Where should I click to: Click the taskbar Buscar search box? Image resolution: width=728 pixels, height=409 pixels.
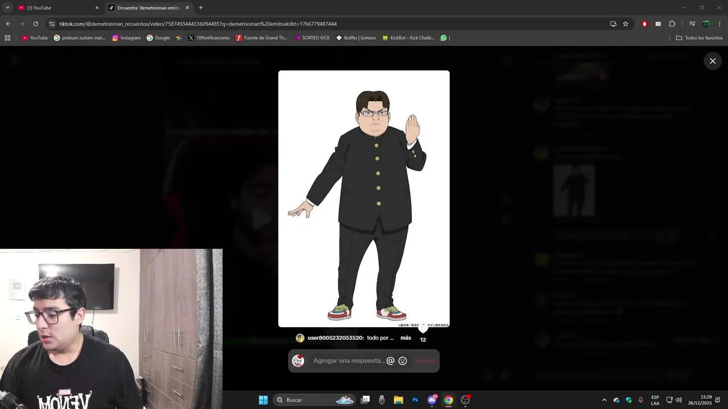315,400
